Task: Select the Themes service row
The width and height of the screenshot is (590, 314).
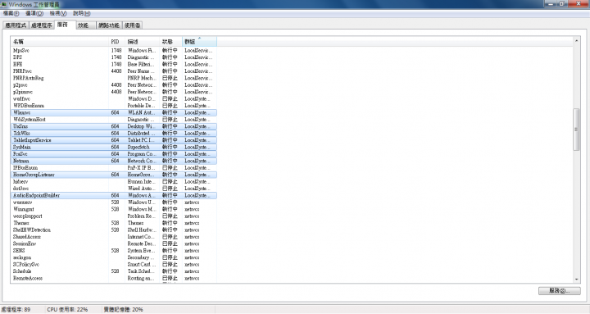Action: (114, 223)
